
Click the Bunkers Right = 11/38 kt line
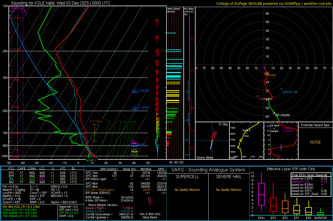tap(109, 208)
